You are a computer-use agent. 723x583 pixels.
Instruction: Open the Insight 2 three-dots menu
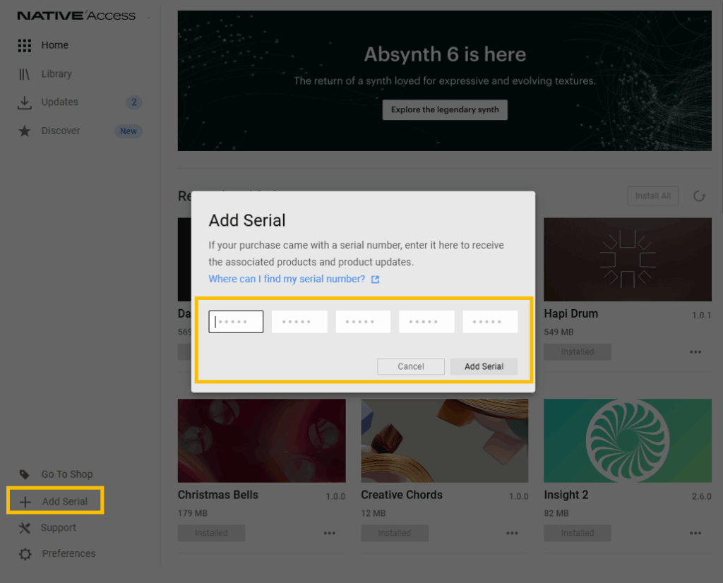pyautogui.click(x=695, y=533)
